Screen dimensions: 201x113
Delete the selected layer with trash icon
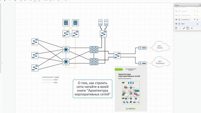pos(176,28)
